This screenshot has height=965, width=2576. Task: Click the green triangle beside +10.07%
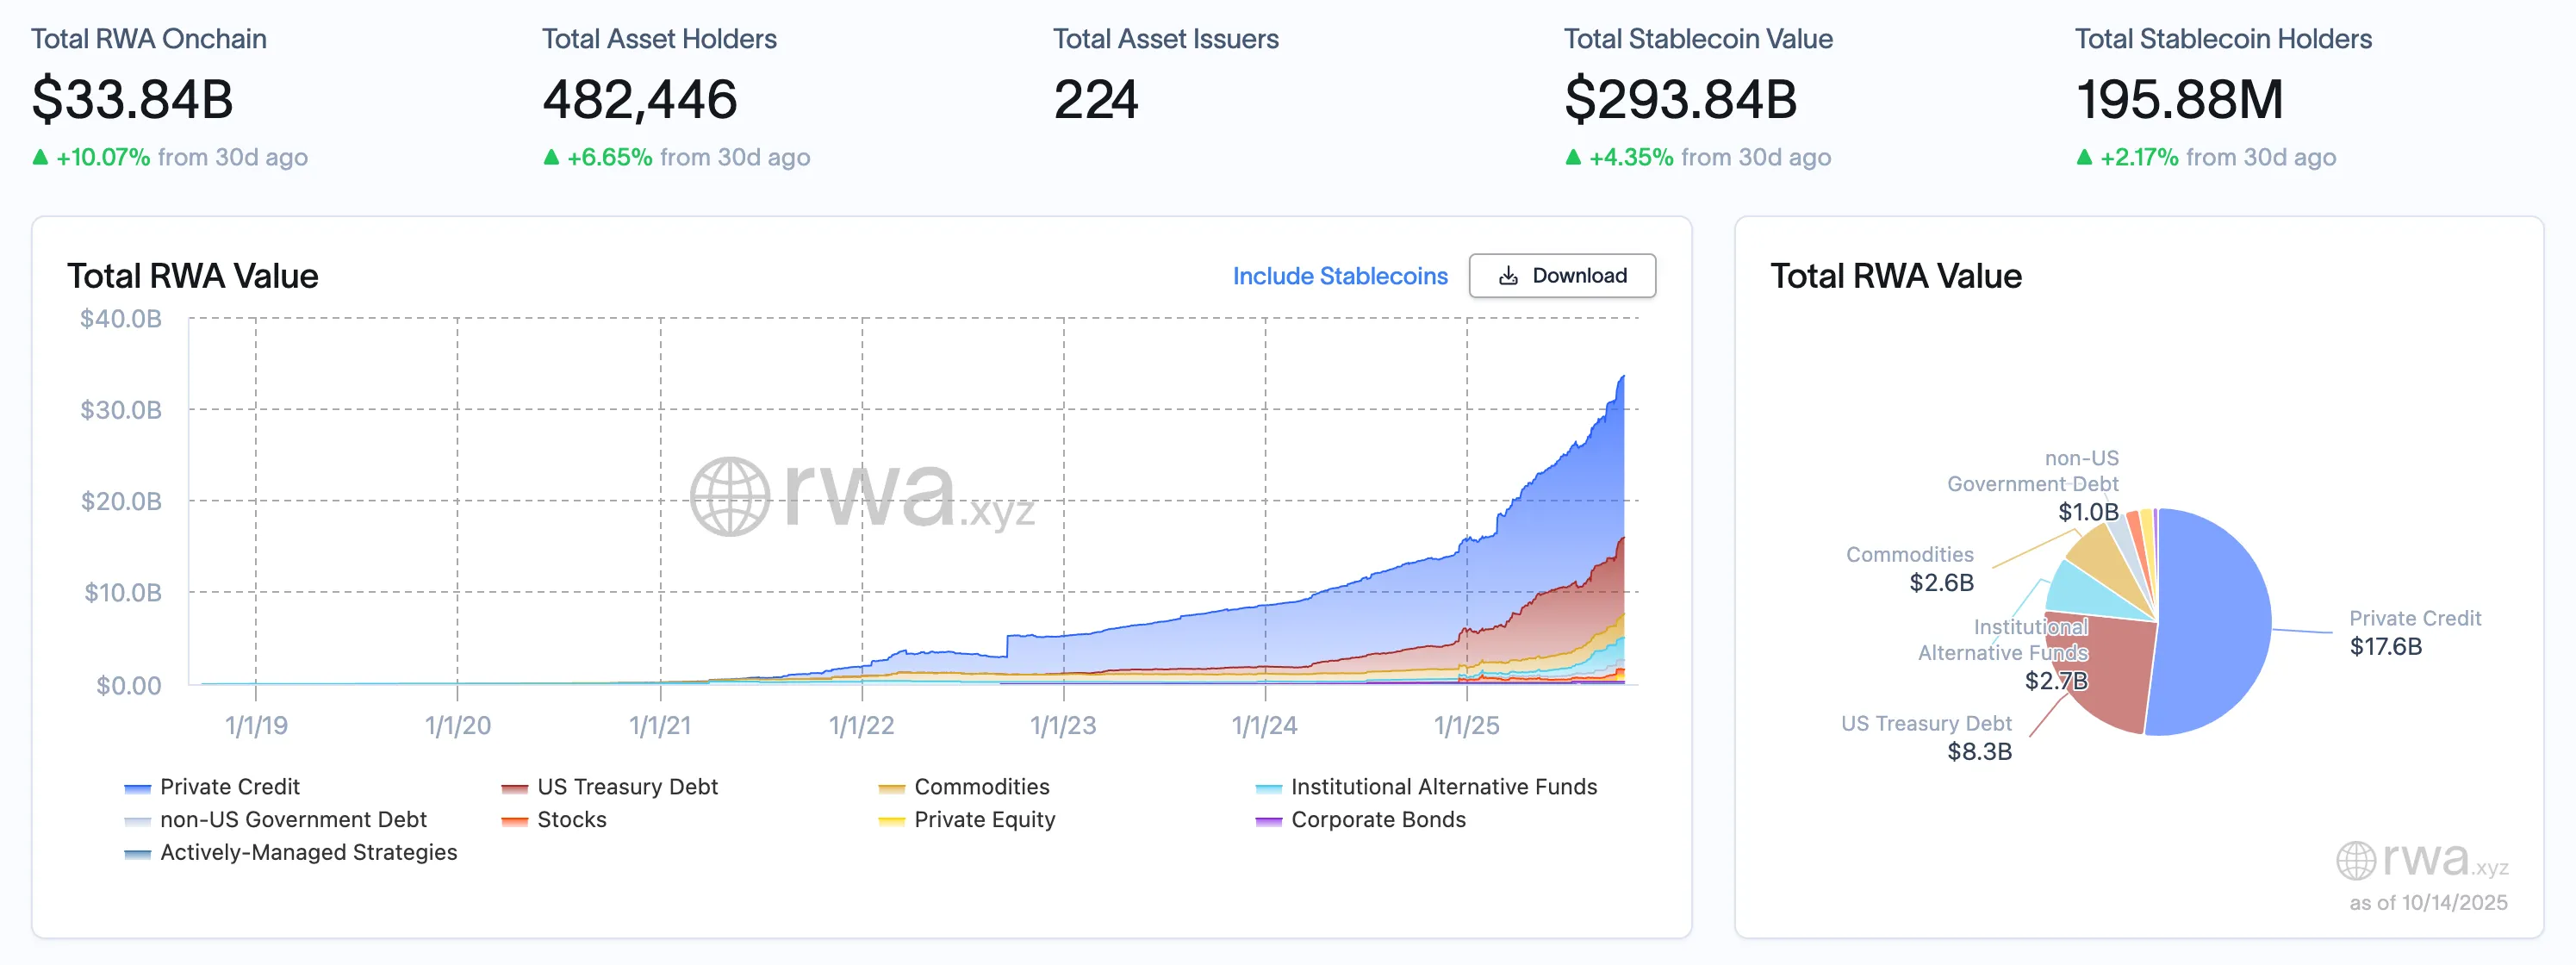41,157
